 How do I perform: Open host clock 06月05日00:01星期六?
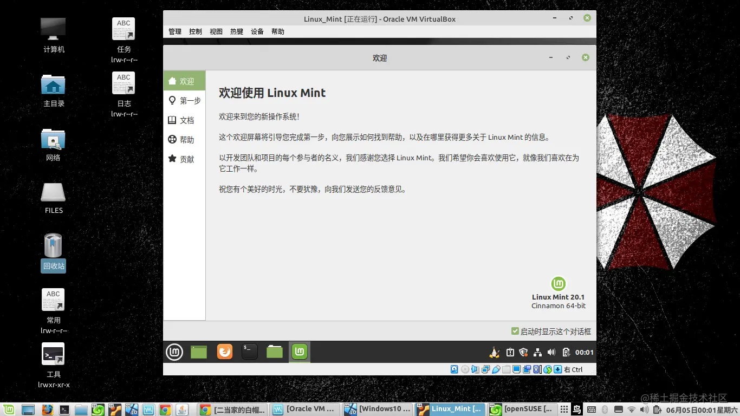702,409
